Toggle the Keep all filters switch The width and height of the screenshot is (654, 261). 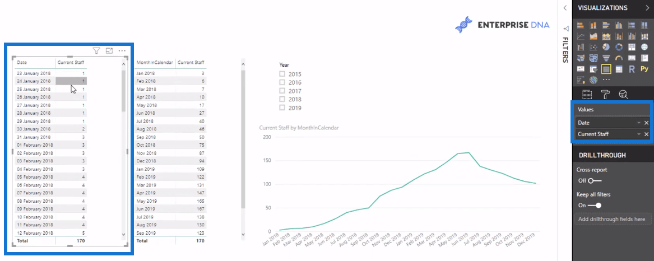[595, 205]
